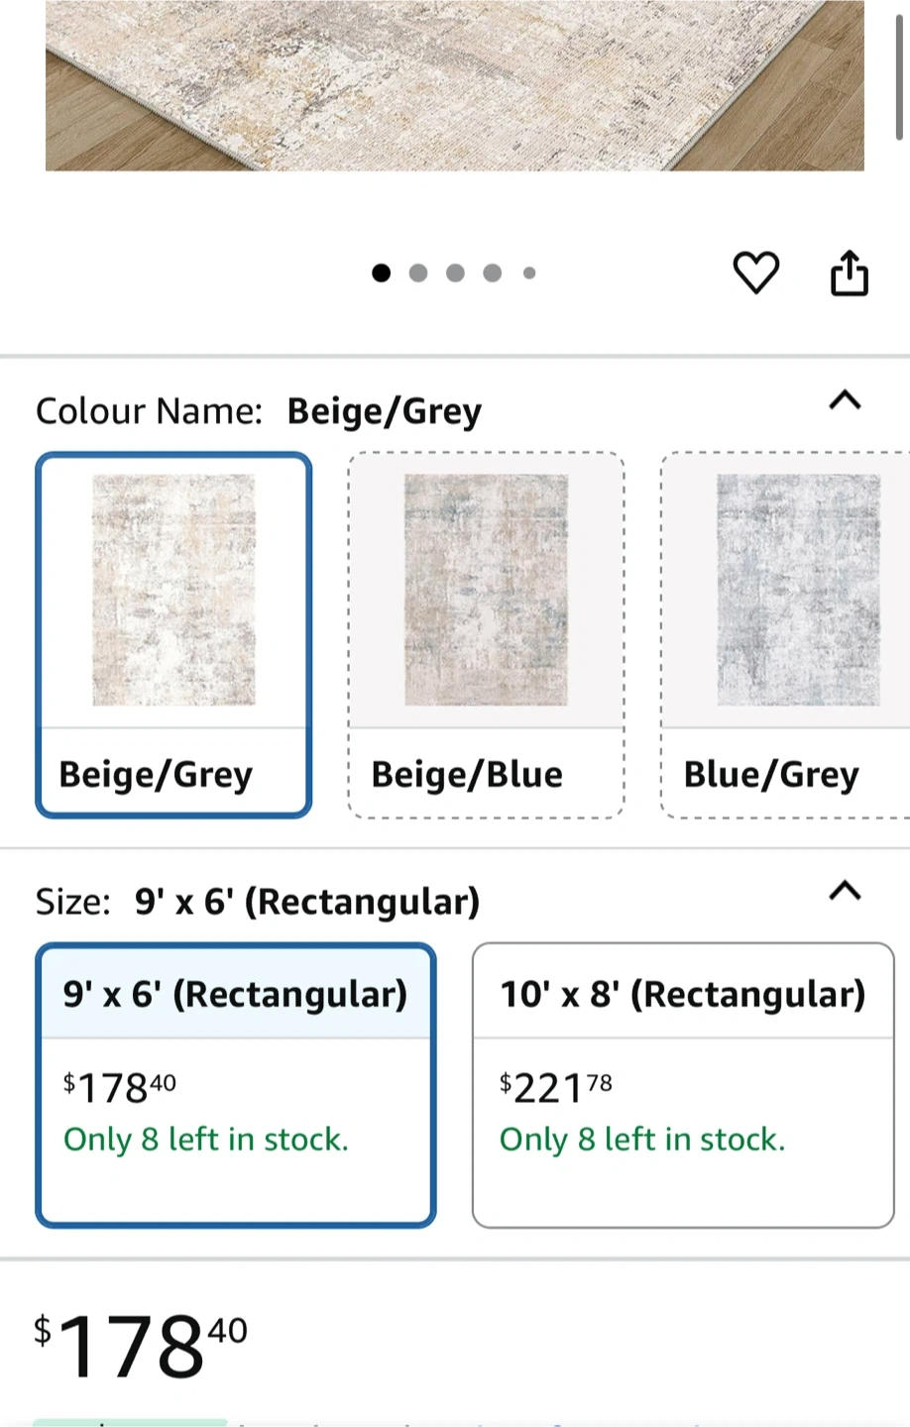Viewport: 910px width, 1427px height.
Task: Tap the share icon
Action: [849, 273]
